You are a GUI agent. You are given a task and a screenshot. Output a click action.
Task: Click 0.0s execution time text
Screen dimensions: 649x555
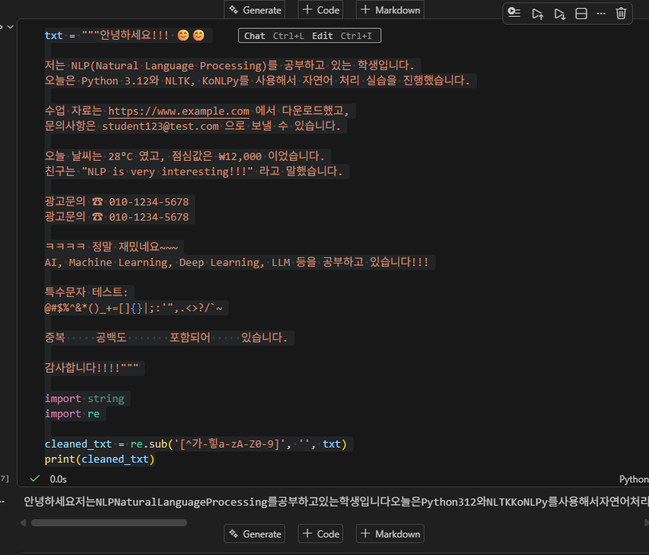58,479
